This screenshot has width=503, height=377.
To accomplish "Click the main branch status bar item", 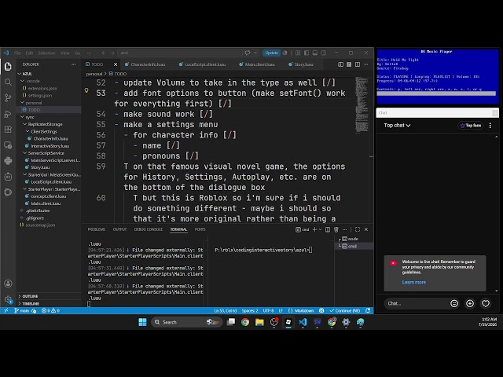I will 22,311.
